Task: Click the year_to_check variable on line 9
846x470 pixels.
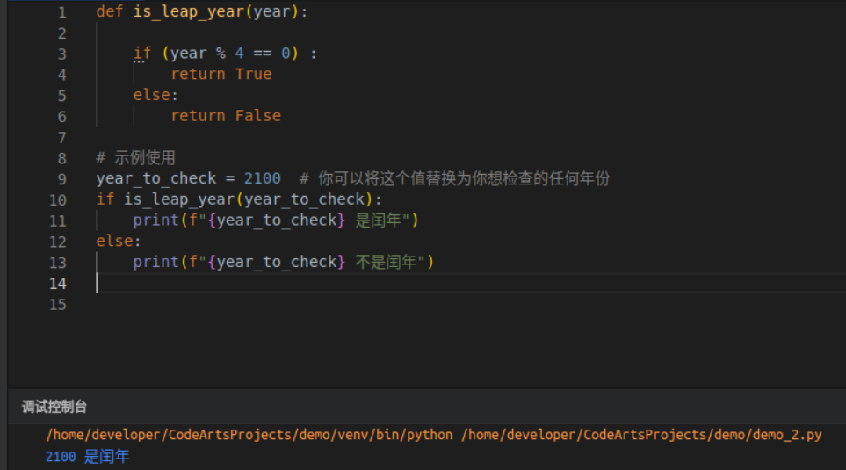Action: pyautogui.click(x=155, y=178)
